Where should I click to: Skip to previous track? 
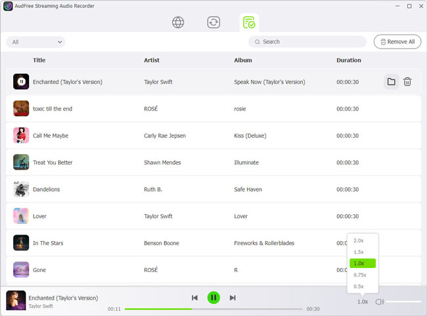tap(194, 298)
